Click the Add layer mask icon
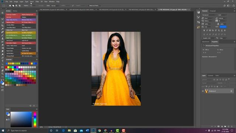The height and width of the screenshot is (133, 236). pos(219,126)
